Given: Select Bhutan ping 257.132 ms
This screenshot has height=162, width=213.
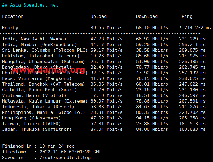Looking at the screenshot, I should coord(192,73).
